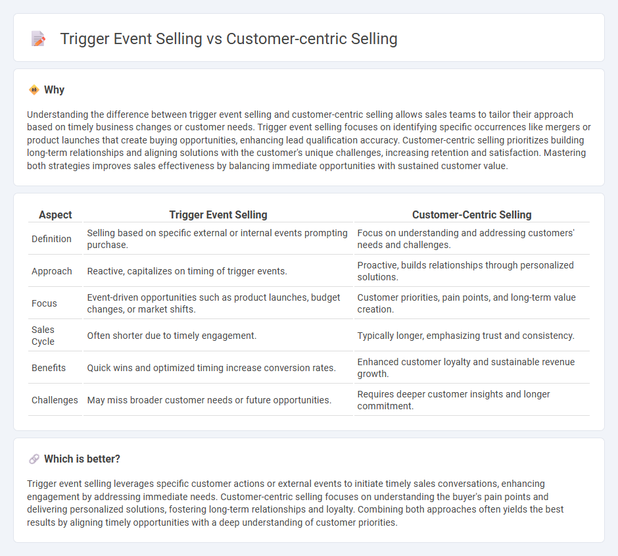Screen dimensions: 618x556
Task: Select the Definition row label
Action: tap(52, 239)
